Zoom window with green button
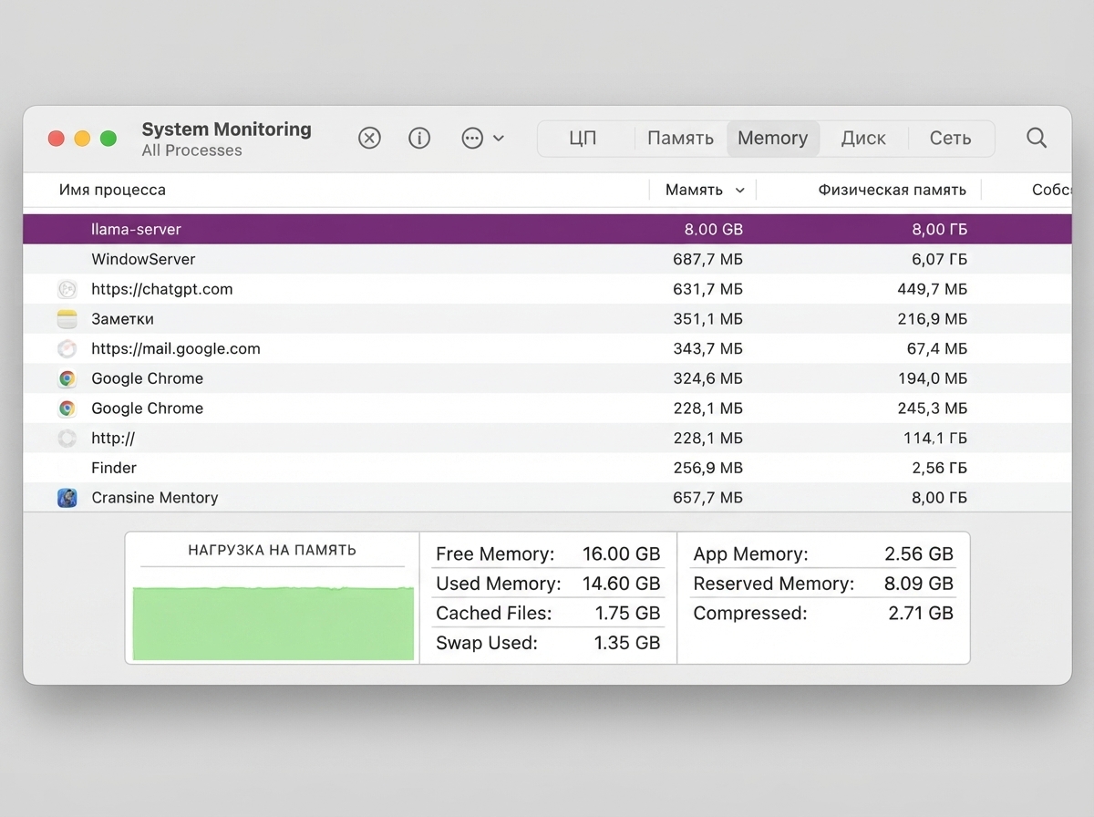The width and height of the screenshot is (1094, 817). point(108,139)
